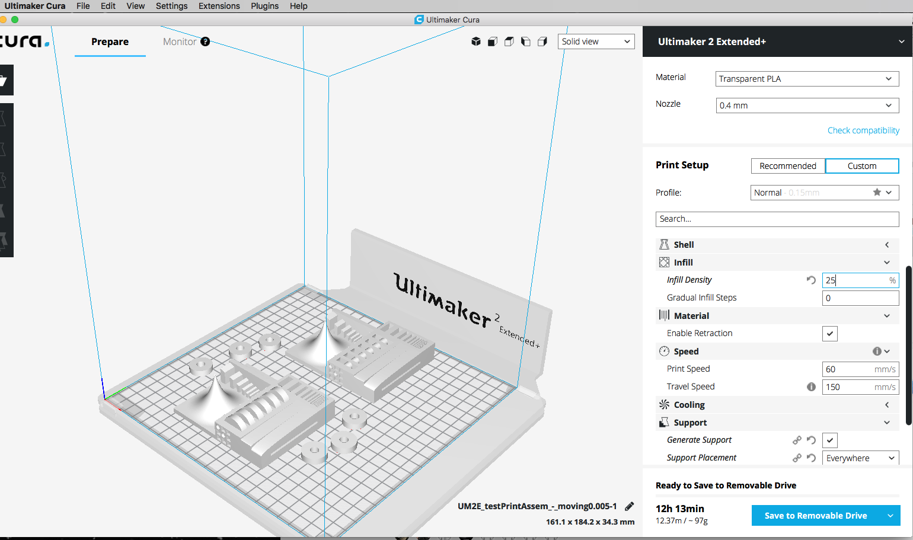Reset Generate Support with its undo arrow
This screenshot has width=913, height=540.
pyautogui.click(x=811, y=440)
